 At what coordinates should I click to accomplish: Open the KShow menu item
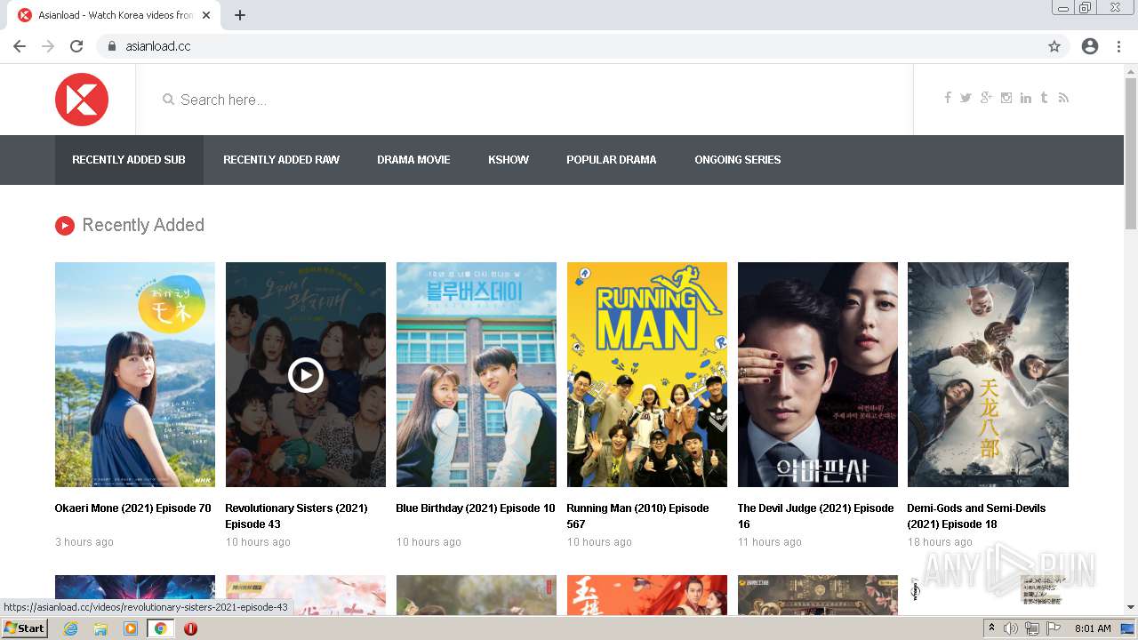tap(509, 160)
